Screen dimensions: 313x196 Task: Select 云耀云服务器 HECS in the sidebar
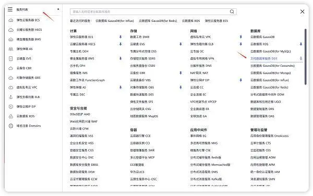point(29,30)
